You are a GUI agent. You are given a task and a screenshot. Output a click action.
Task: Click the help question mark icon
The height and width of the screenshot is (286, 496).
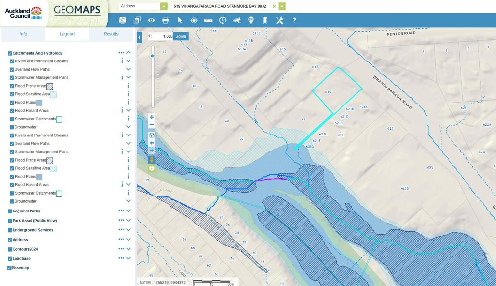[294, 20]
